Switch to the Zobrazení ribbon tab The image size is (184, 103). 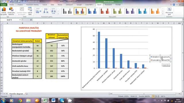coord(69,5)
